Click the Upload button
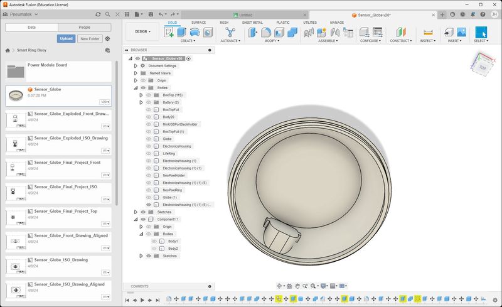This screenshot has height=307, width=502. coord(66,39)
